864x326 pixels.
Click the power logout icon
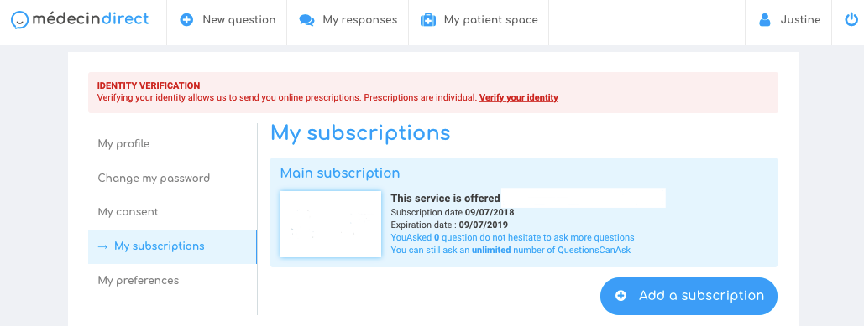click(851, 20)
